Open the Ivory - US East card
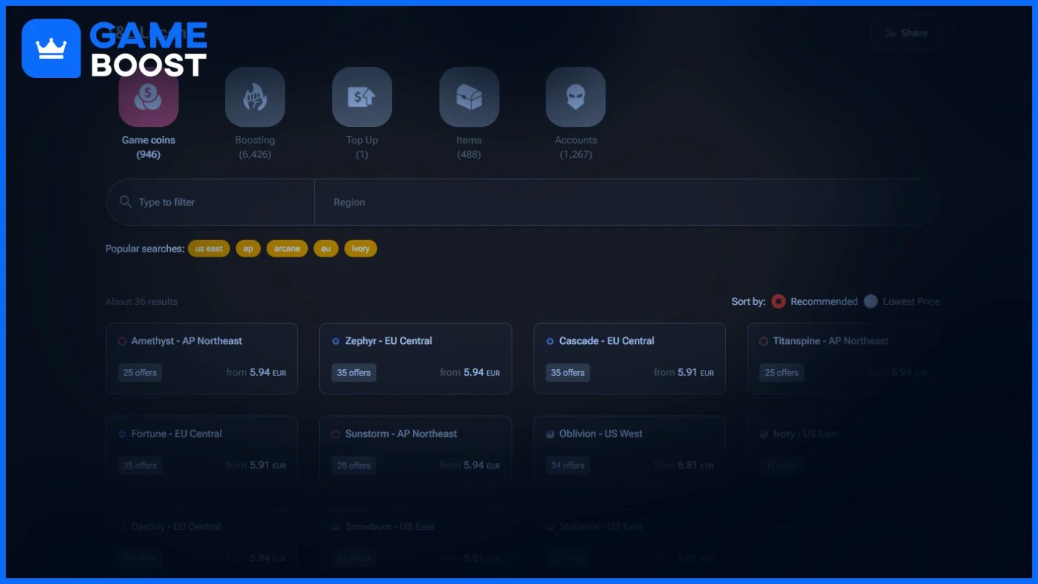Viewport: 1038px width, 584px height. pyautogui.click(x=843, y=451)
